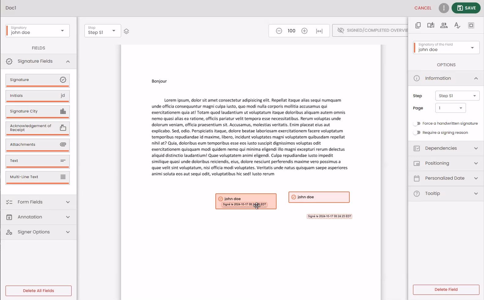This screenshot has height=300, width=484.
Task: Click the Form Fields checklist icon
Action: pyautogui.click(x=9, y=202)
